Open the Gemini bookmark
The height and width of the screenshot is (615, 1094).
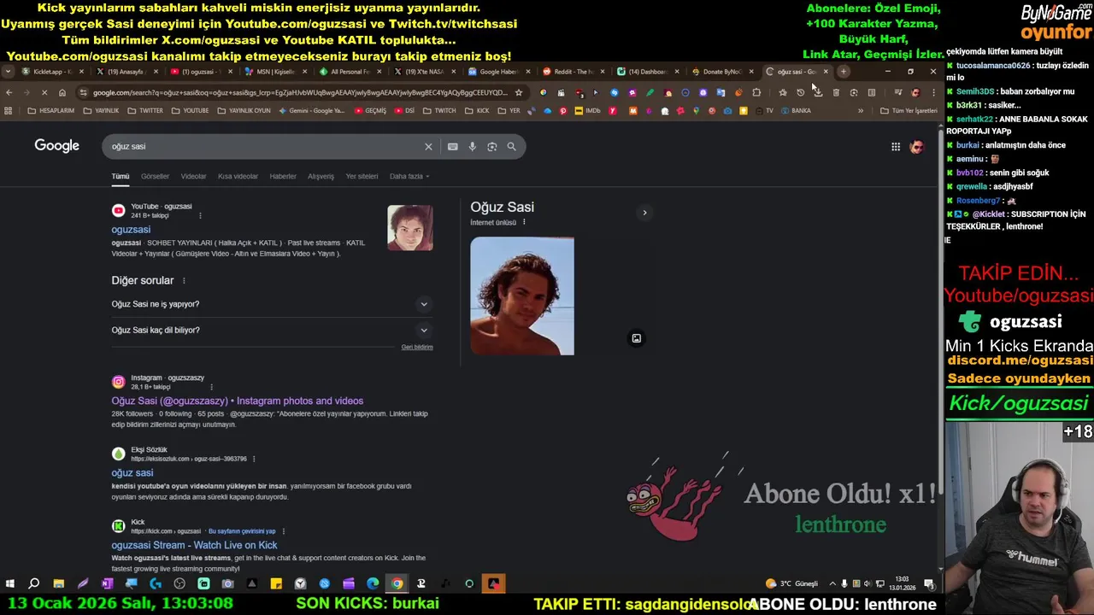(311, 110)
